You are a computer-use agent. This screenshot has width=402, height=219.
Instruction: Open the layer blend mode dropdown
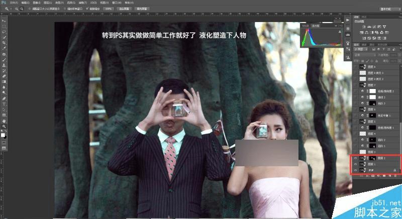(365, 55)
